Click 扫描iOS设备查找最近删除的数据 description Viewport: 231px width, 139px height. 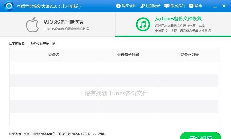tap(66, 29)
